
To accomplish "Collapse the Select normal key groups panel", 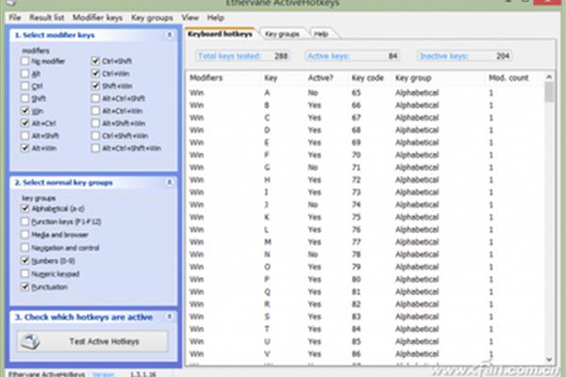I will click(x=169, y=182).
